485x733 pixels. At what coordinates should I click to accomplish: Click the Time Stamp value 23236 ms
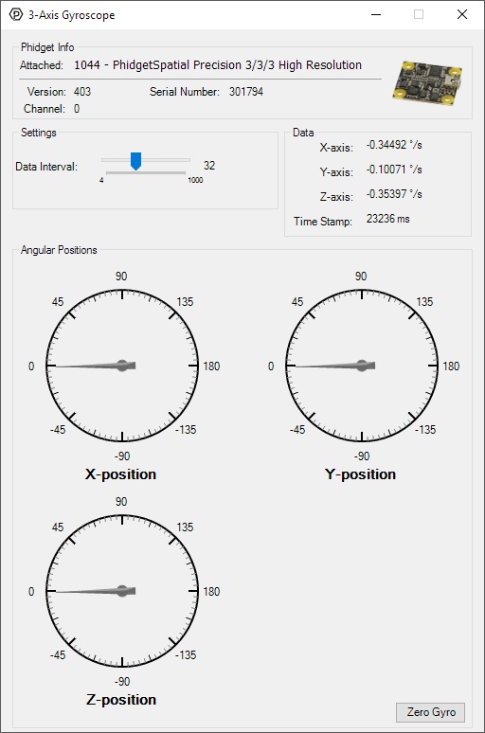(x=387, y=219)
